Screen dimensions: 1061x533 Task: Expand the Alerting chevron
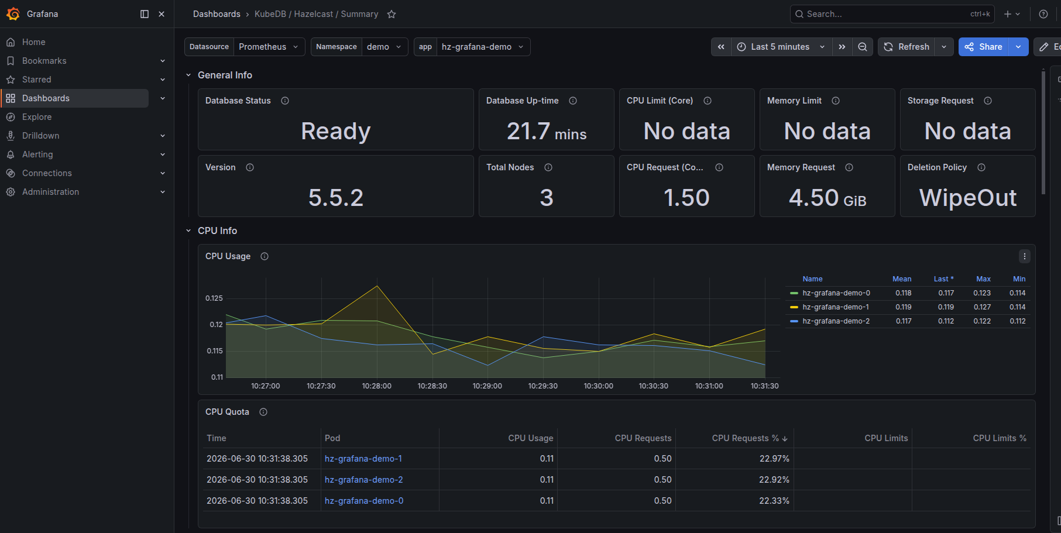[x=163, y=154]
